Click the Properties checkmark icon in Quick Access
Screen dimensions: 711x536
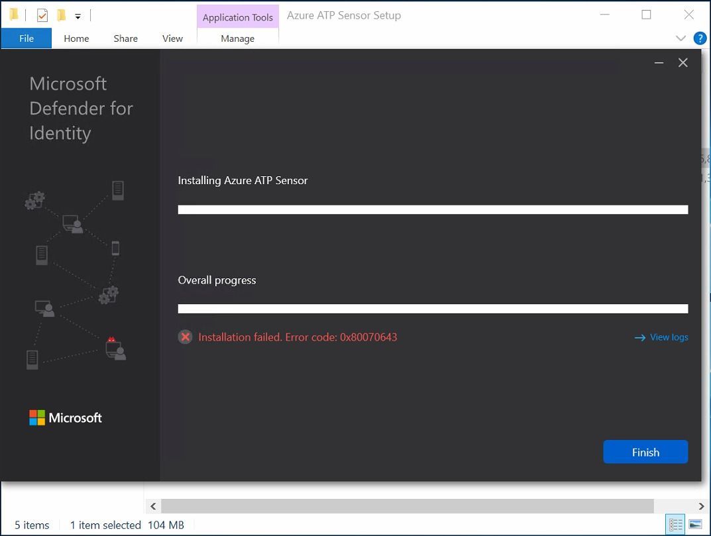click(42, 15)
